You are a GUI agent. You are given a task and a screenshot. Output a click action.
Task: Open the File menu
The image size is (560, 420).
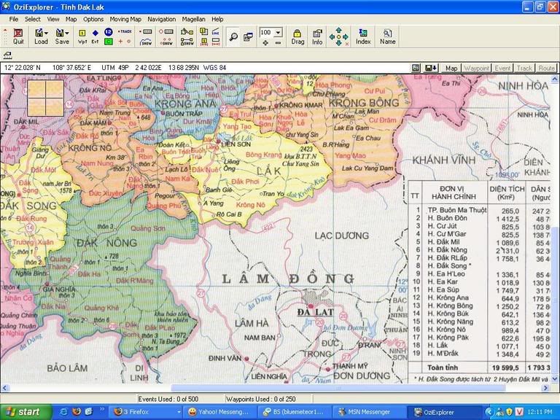click(14, 19)
